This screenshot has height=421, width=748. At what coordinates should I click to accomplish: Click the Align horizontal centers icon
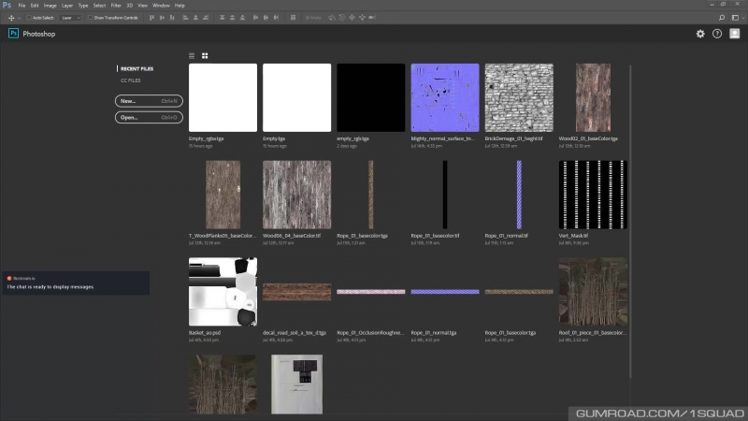195,18
